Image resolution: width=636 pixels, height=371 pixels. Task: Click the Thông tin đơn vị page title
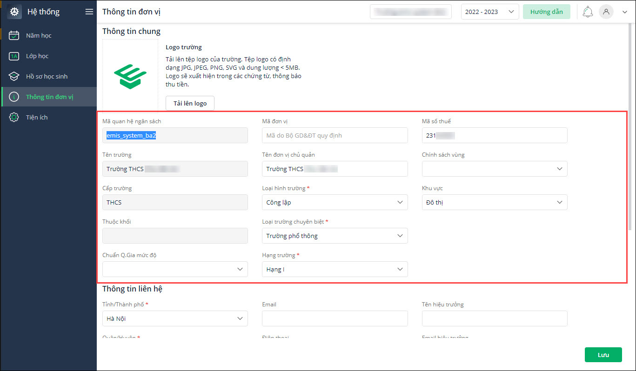pyautogui.click(x=132, y=12)
